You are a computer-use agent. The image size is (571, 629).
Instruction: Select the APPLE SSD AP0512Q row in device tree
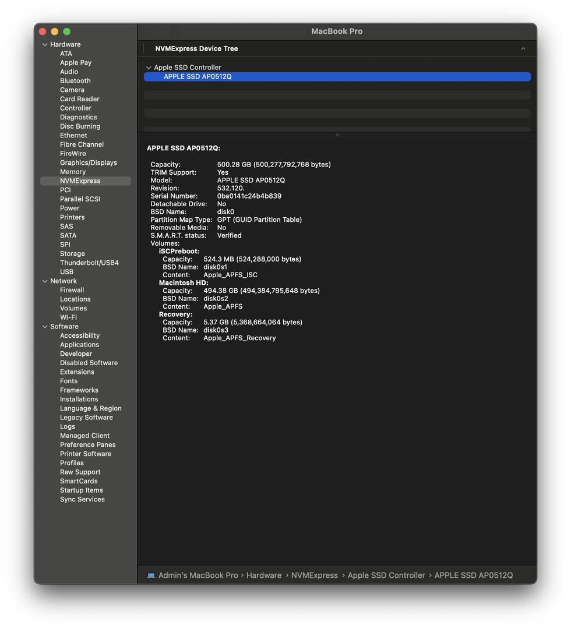click(x=337, y=77)
